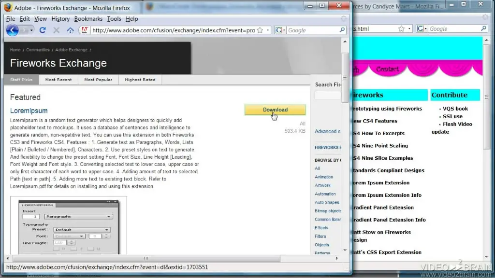Screen dimensions: 495x278
Task: Open Matt Stow on Fireworks Design link
Action: tap(382, 236)
